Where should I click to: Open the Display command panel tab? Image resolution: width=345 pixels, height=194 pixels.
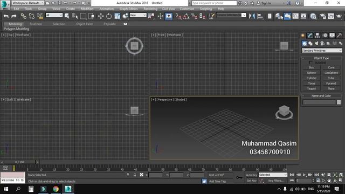[332, 35]
